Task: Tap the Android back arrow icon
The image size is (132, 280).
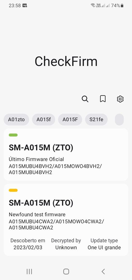Action: [x=103, y=271]
